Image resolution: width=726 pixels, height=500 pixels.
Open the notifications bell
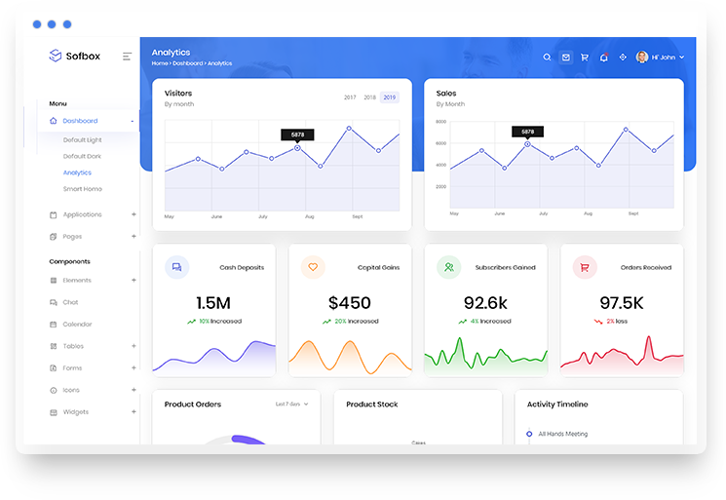point(603,58)
